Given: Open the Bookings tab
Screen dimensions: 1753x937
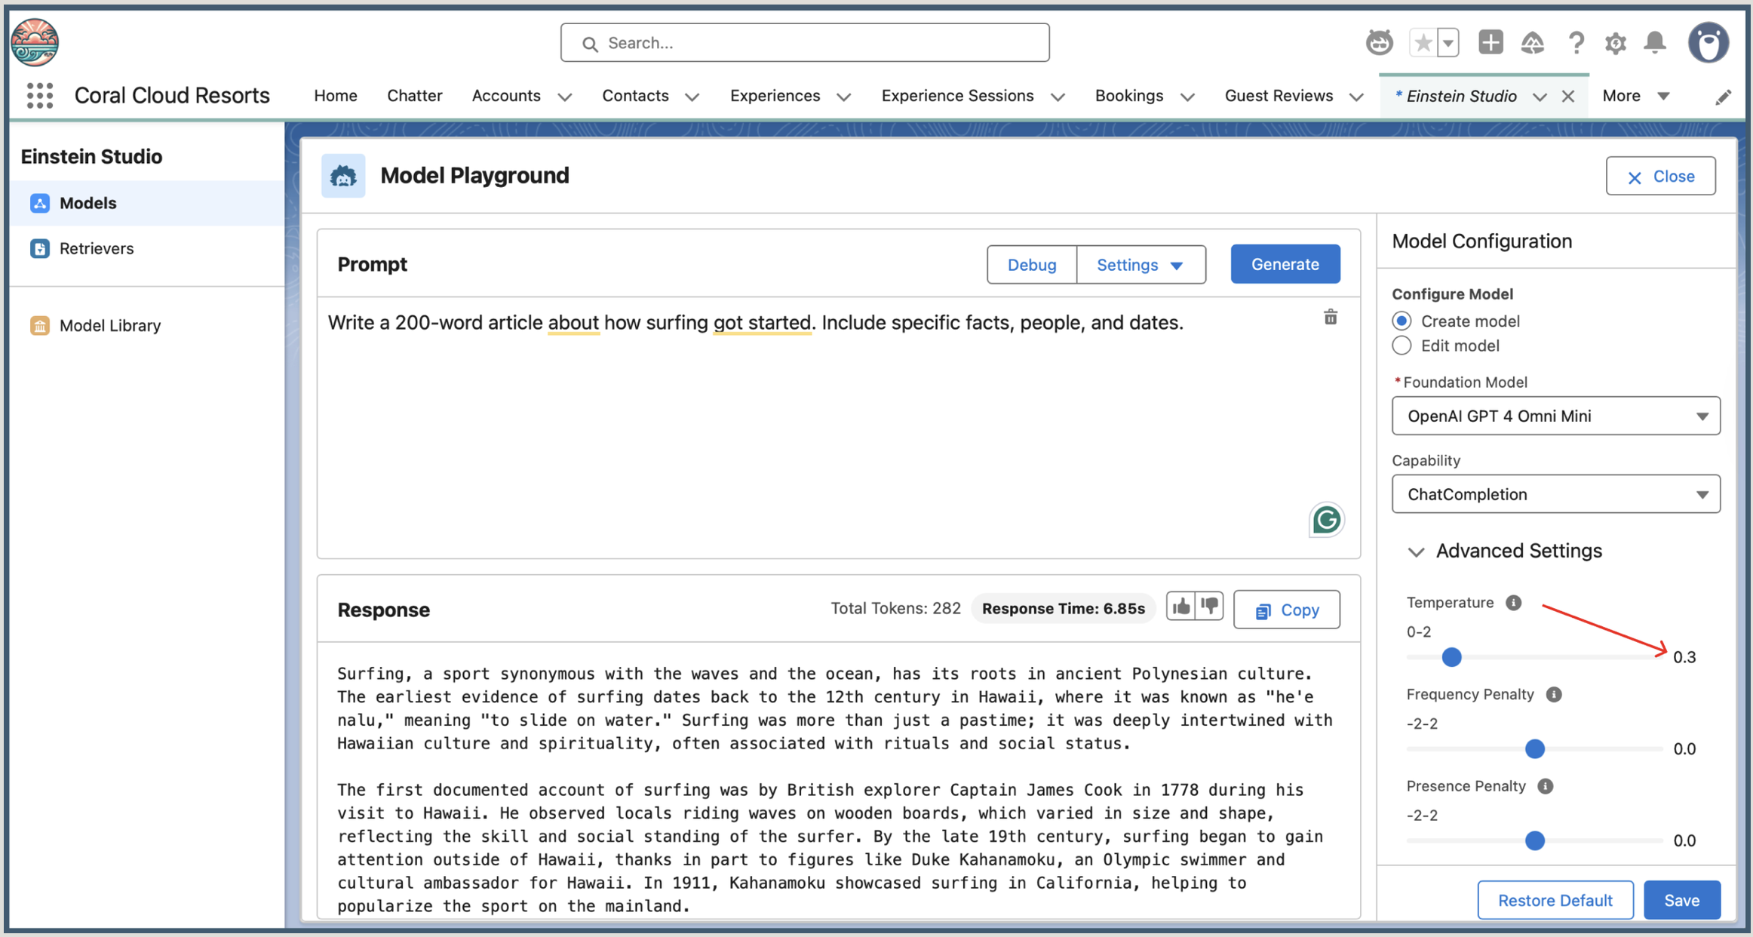Looking at the screenshot, I should coord(1129,96).
